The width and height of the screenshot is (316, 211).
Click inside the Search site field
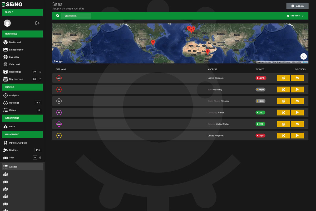pyautogui.click(x=76, y=16)
